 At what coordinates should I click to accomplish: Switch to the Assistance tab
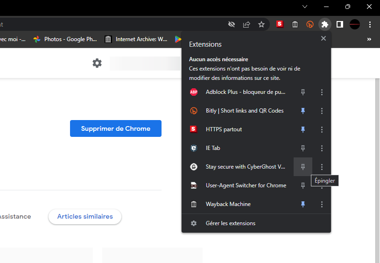click(x=15, y=216)
